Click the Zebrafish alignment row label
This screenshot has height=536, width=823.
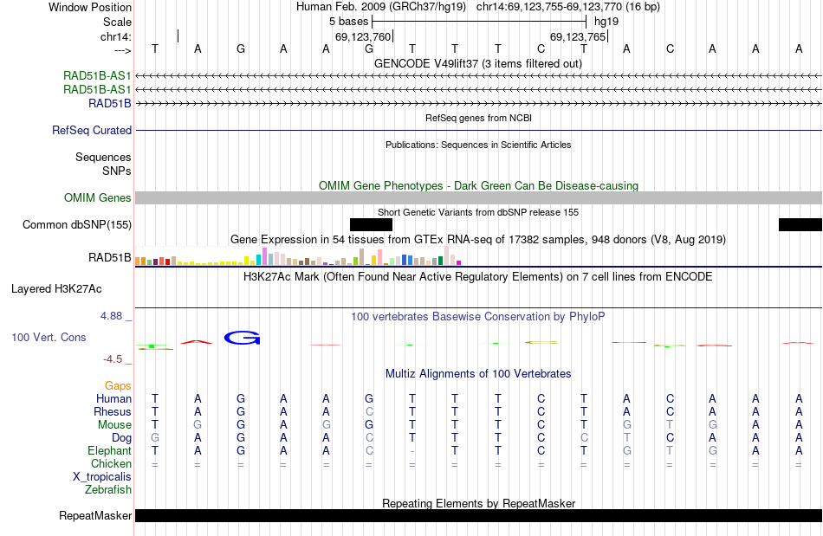pos(108,489)
